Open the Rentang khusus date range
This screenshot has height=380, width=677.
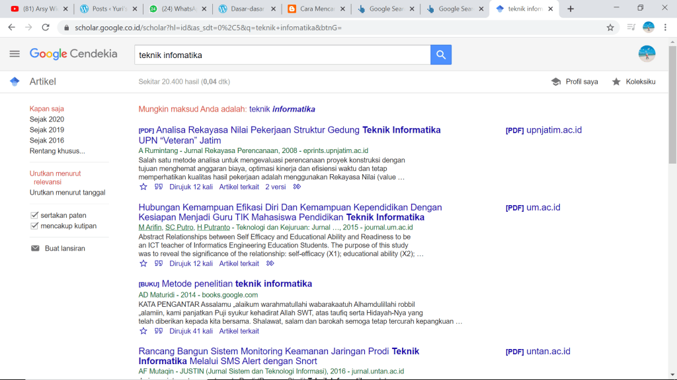coord(57,151)
